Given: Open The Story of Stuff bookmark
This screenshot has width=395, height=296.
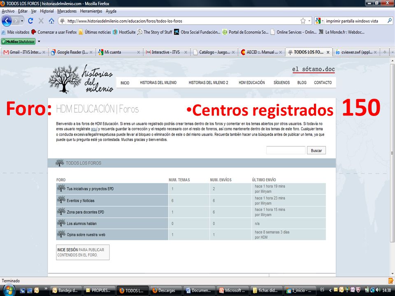Looking at the screenshot, I should pos(155,32).
